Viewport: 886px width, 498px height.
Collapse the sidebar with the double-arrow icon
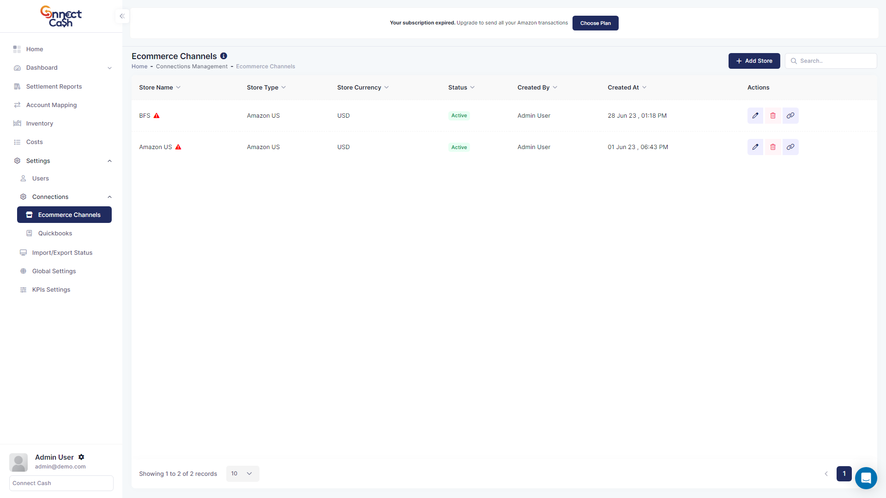pos(122,16)
